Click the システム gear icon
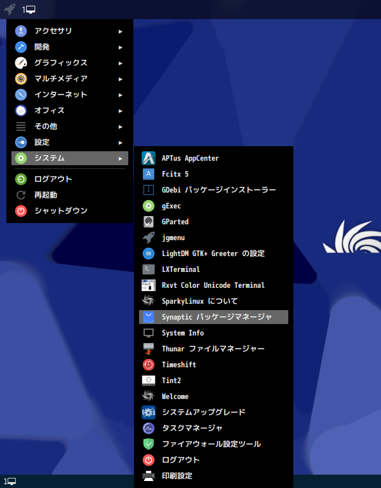The image size is (381, 488). coord(21,158)
